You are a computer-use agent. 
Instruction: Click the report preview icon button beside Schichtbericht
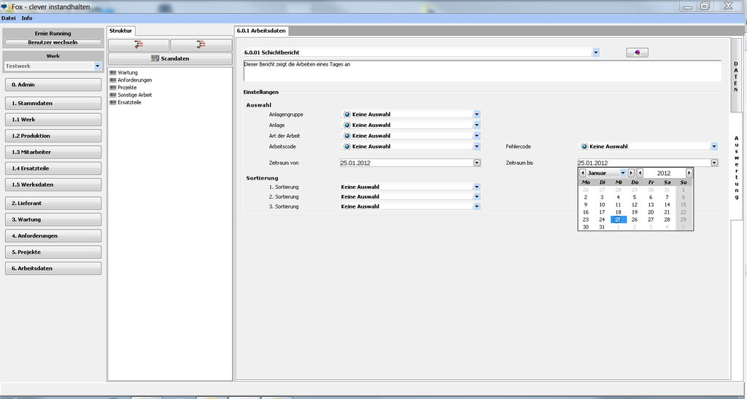[637, 53]
